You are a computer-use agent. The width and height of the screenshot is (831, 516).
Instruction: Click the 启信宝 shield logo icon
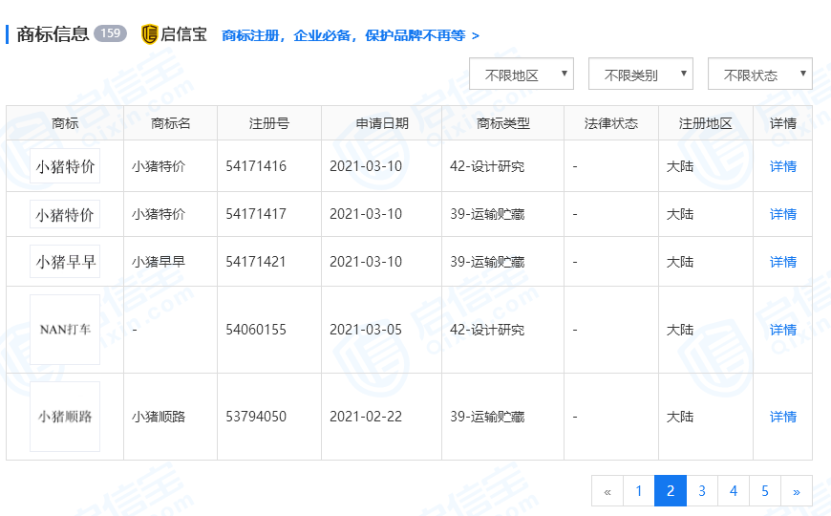[x=150, y=34]
